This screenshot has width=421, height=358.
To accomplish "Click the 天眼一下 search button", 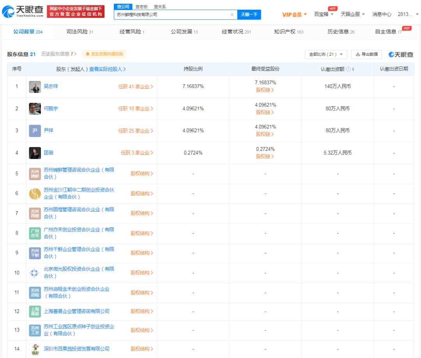I will click(x=249, y=15).
